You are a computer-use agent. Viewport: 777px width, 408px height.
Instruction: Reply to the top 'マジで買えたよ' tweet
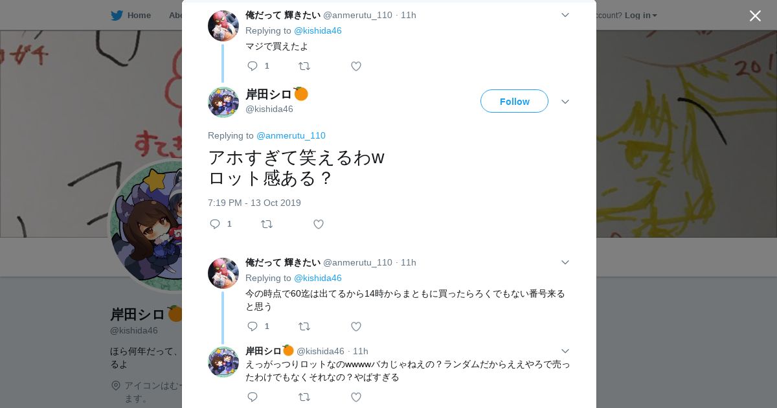tap(253, 66)
